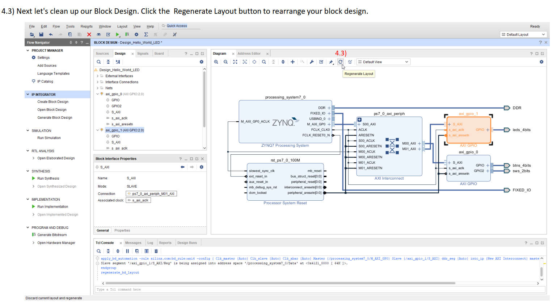557x305 pixels.
Task: Click the gear settings icon in main toolbar
Action: [136, 34]
